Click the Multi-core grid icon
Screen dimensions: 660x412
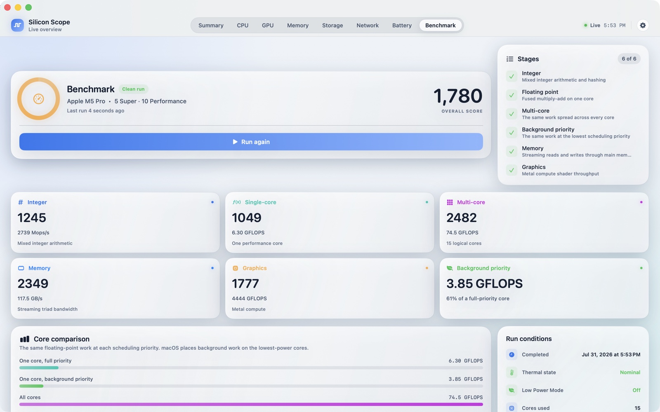coord(450,202)
